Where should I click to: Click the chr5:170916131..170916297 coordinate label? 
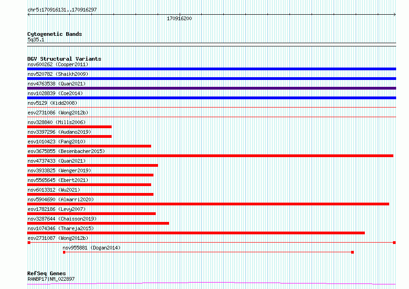click(62, 10)
